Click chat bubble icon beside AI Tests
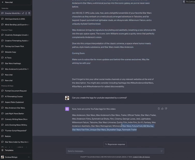The image size is (195, 160). pyautogui.click(x=2, y=58)
